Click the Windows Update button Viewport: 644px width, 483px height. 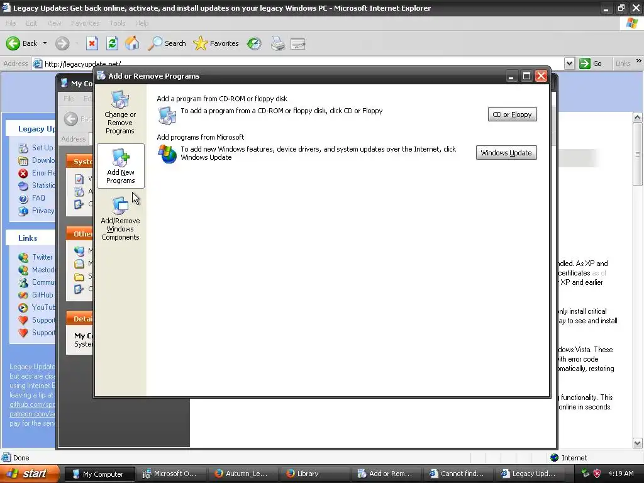pos(506,153)
